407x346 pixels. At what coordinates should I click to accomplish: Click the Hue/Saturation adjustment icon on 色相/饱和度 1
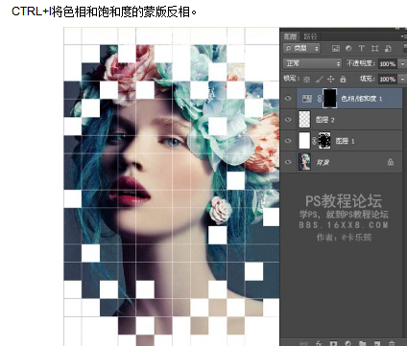point(307,99)
